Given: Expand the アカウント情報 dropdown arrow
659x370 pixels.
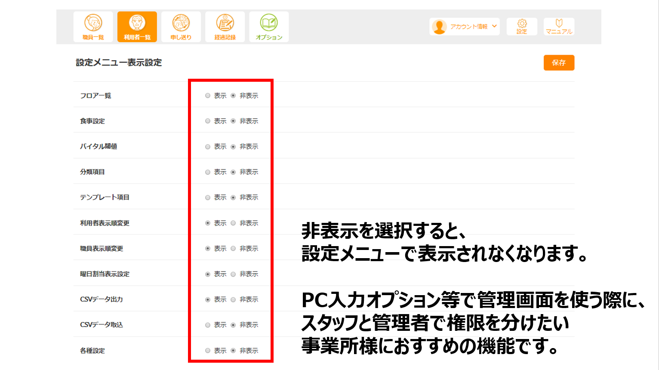Looking at the screenshot, I should coord(494,26).
